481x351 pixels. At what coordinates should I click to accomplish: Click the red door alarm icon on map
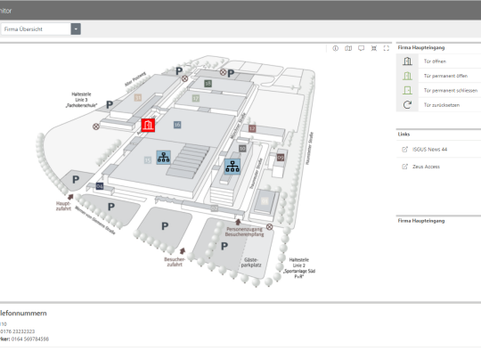click(x=148, y=126)
